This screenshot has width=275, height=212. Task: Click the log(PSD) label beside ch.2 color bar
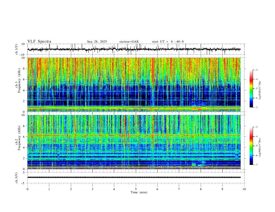coord(260,148)
